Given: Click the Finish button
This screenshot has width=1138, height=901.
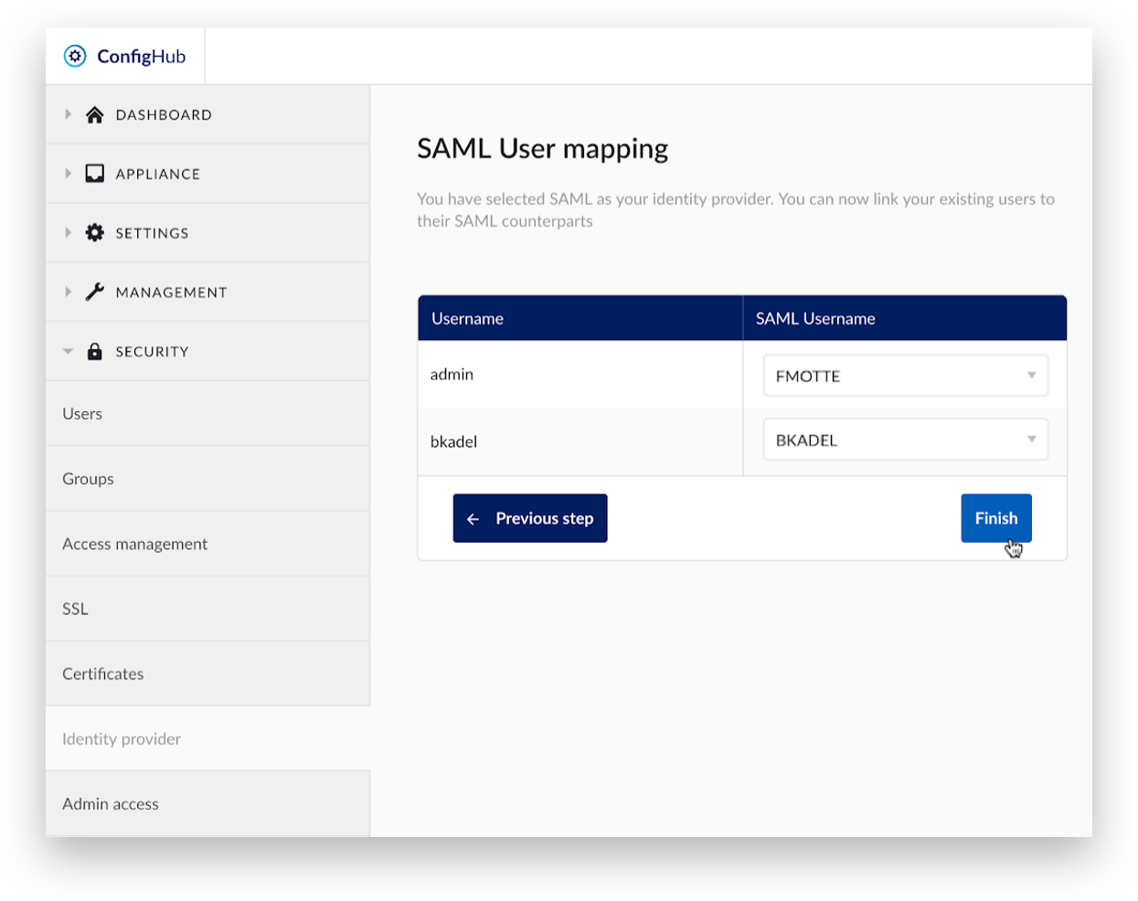Looking at the screenshot, I should tap(996, 518).
